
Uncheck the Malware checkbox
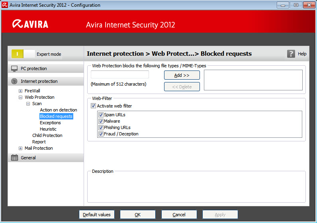coord(101,121)
